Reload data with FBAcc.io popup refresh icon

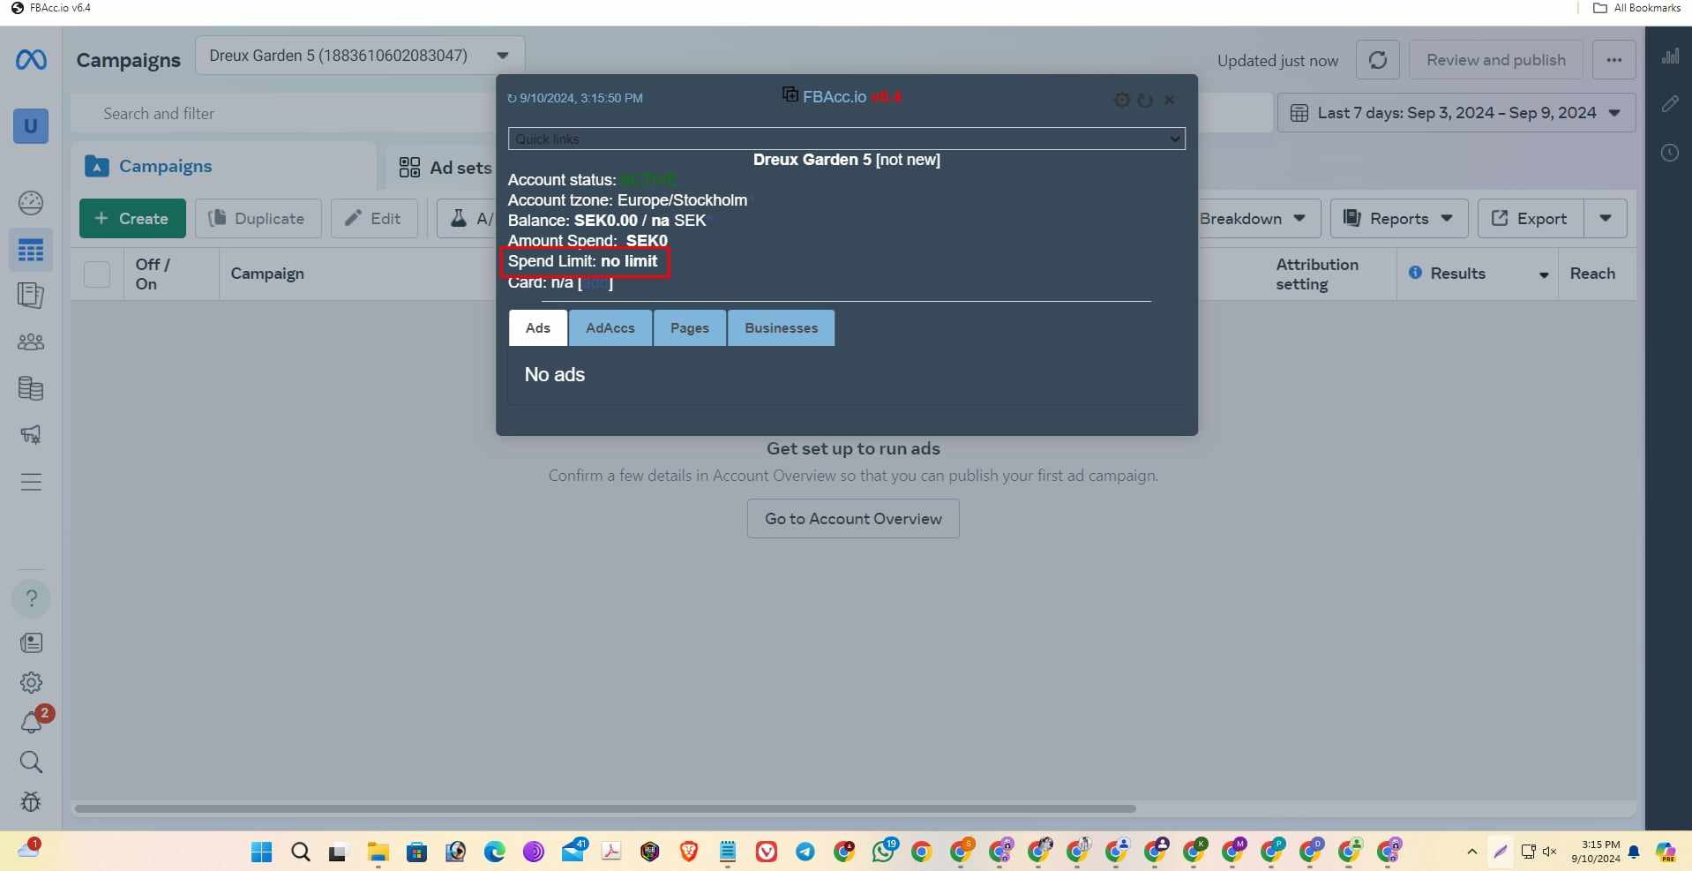point(1145,101)
